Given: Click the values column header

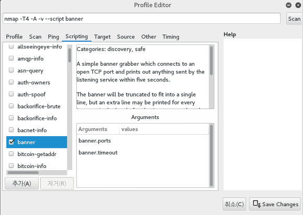Looking at the screenshot, I should pyautogui.click(x=164, y=129).
